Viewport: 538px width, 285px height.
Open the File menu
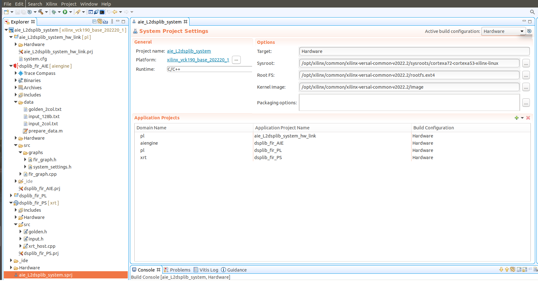click(7, 4)
